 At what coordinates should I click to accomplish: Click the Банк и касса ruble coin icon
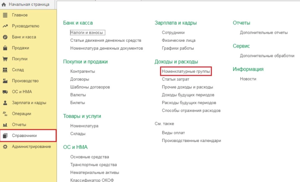(5, 37)
